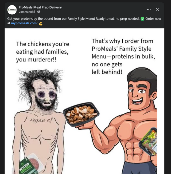The width and height of the screenshot is (171, 174).
Task: Click the green checkmark emoji in caption
Action: point(142,19)
